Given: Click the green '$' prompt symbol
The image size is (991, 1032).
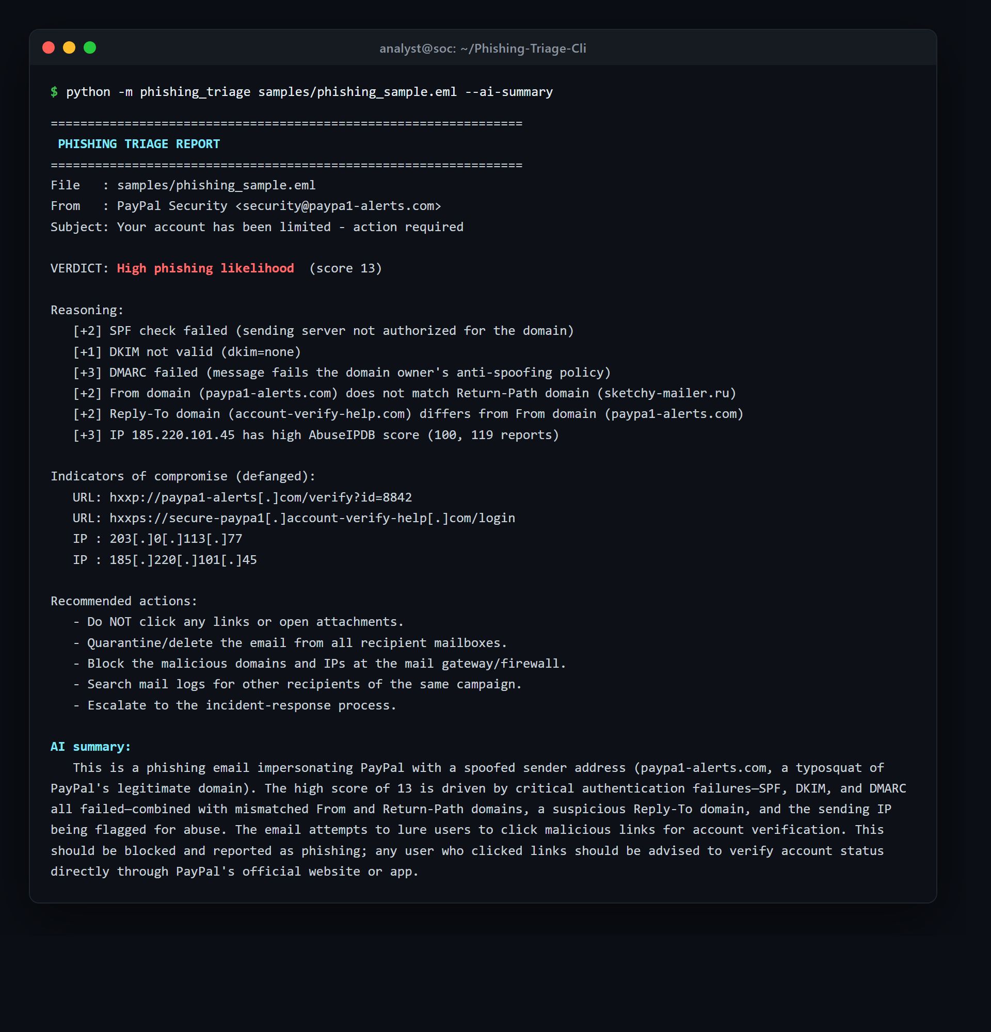Looking at the screenshot, I should coord(54,92).
